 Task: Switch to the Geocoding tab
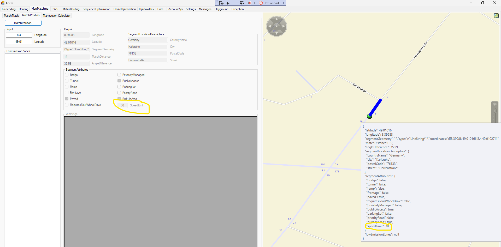9,9
